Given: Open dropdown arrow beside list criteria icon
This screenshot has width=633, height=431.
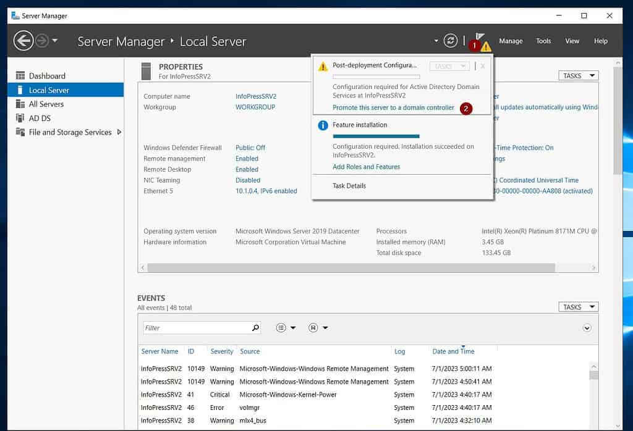Looking at the screenshot, I should [293, 328].
